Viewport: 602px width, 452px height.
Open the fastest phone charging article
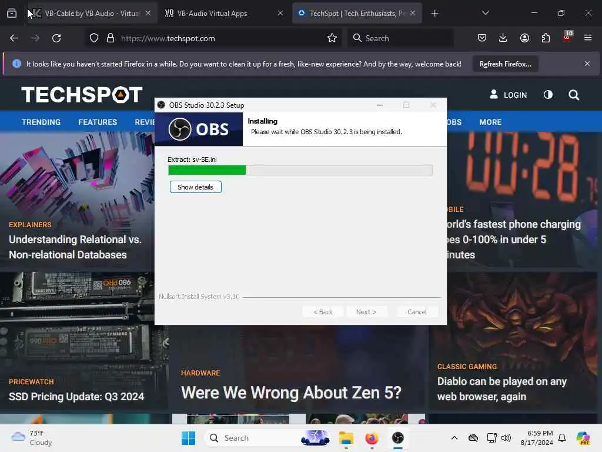[514, 239]
